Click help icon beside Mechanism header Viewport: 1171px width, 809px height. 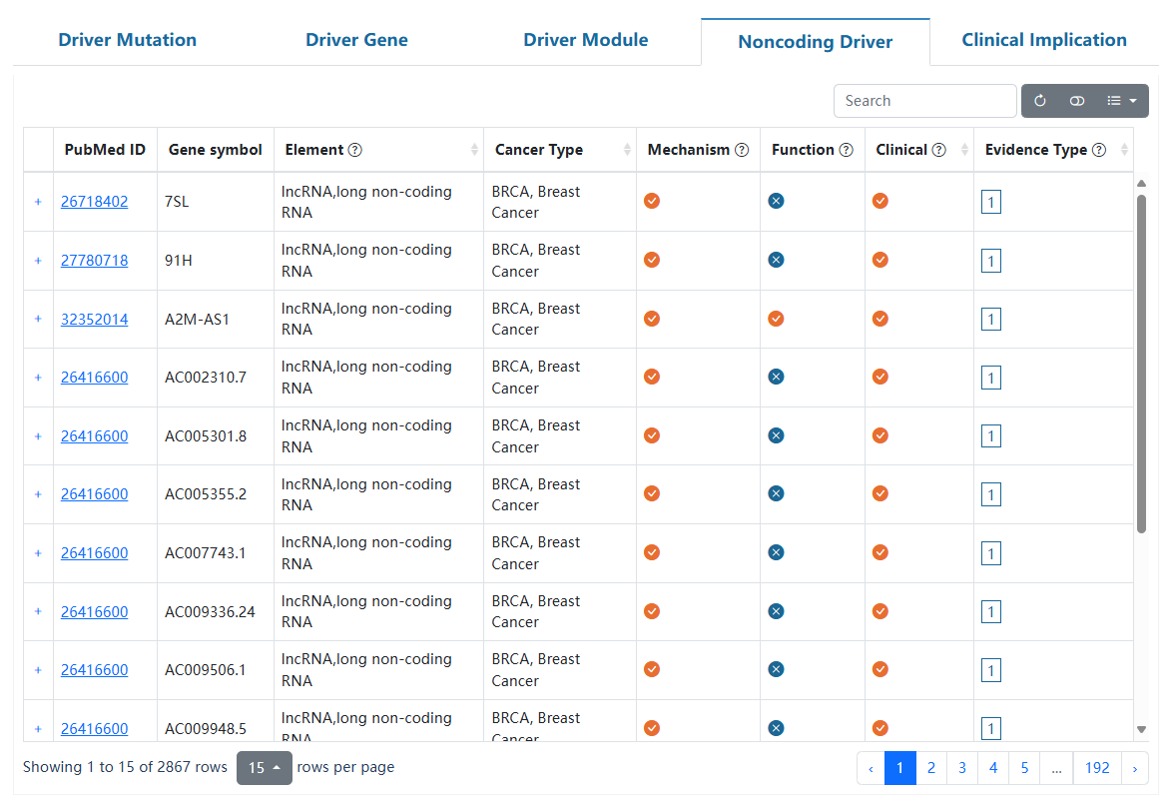(x=742, y=150)
